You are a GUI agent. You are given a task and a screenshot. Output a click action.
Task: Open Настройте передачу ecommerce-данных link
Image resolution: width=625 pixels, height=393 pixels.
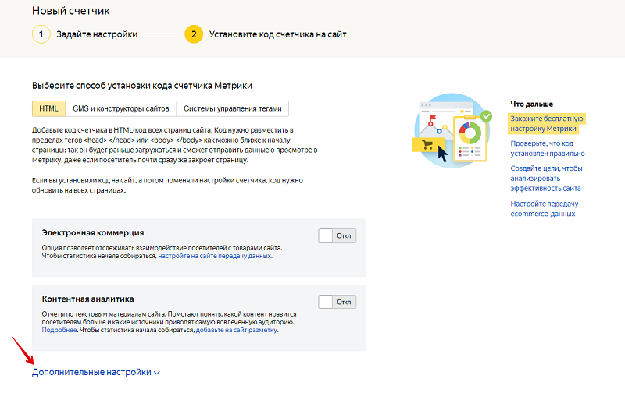(x=544, y=208)
